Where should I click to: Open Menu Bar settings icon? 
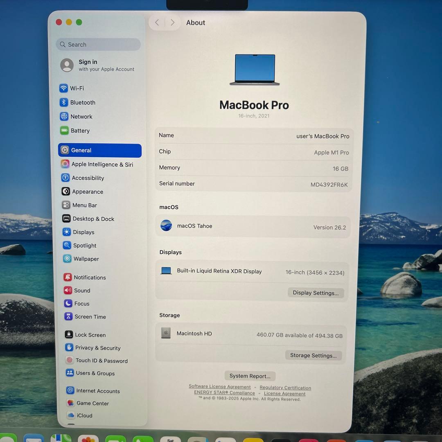66,205
